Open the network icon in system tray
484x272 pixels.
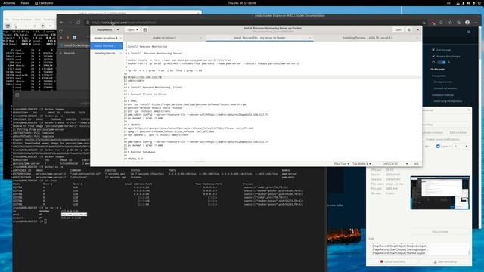coord(458,3)
